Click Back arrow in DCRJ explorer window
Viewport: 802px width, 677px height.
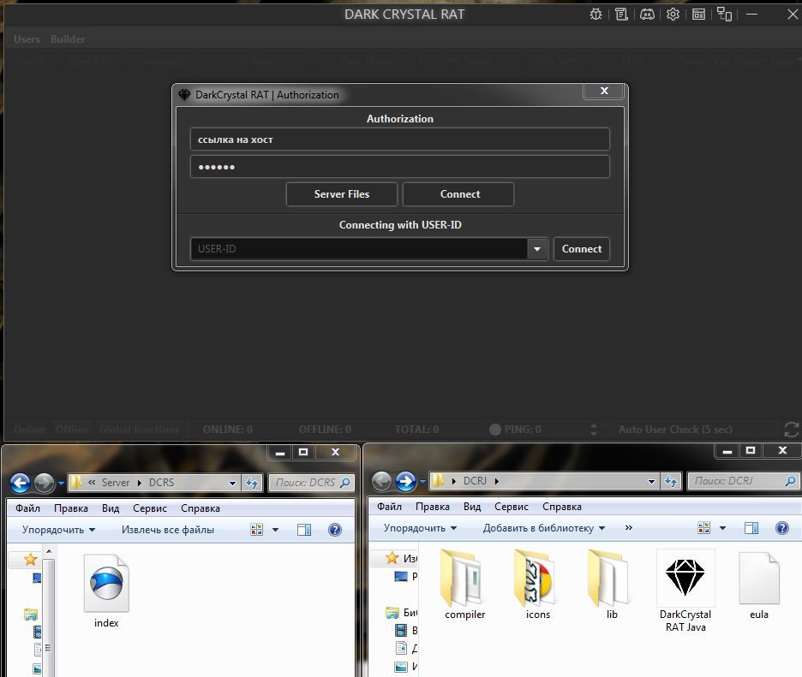click(381, 481)
